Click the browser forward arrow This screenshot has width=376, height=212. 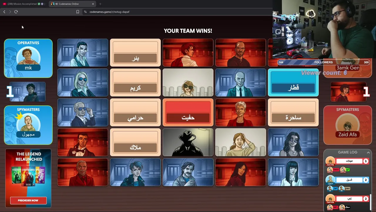click(10, 12)
